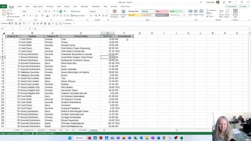Screen dimensions: 251x141
Task: Activate the Format Painter tool
Action: coord(13,16)
